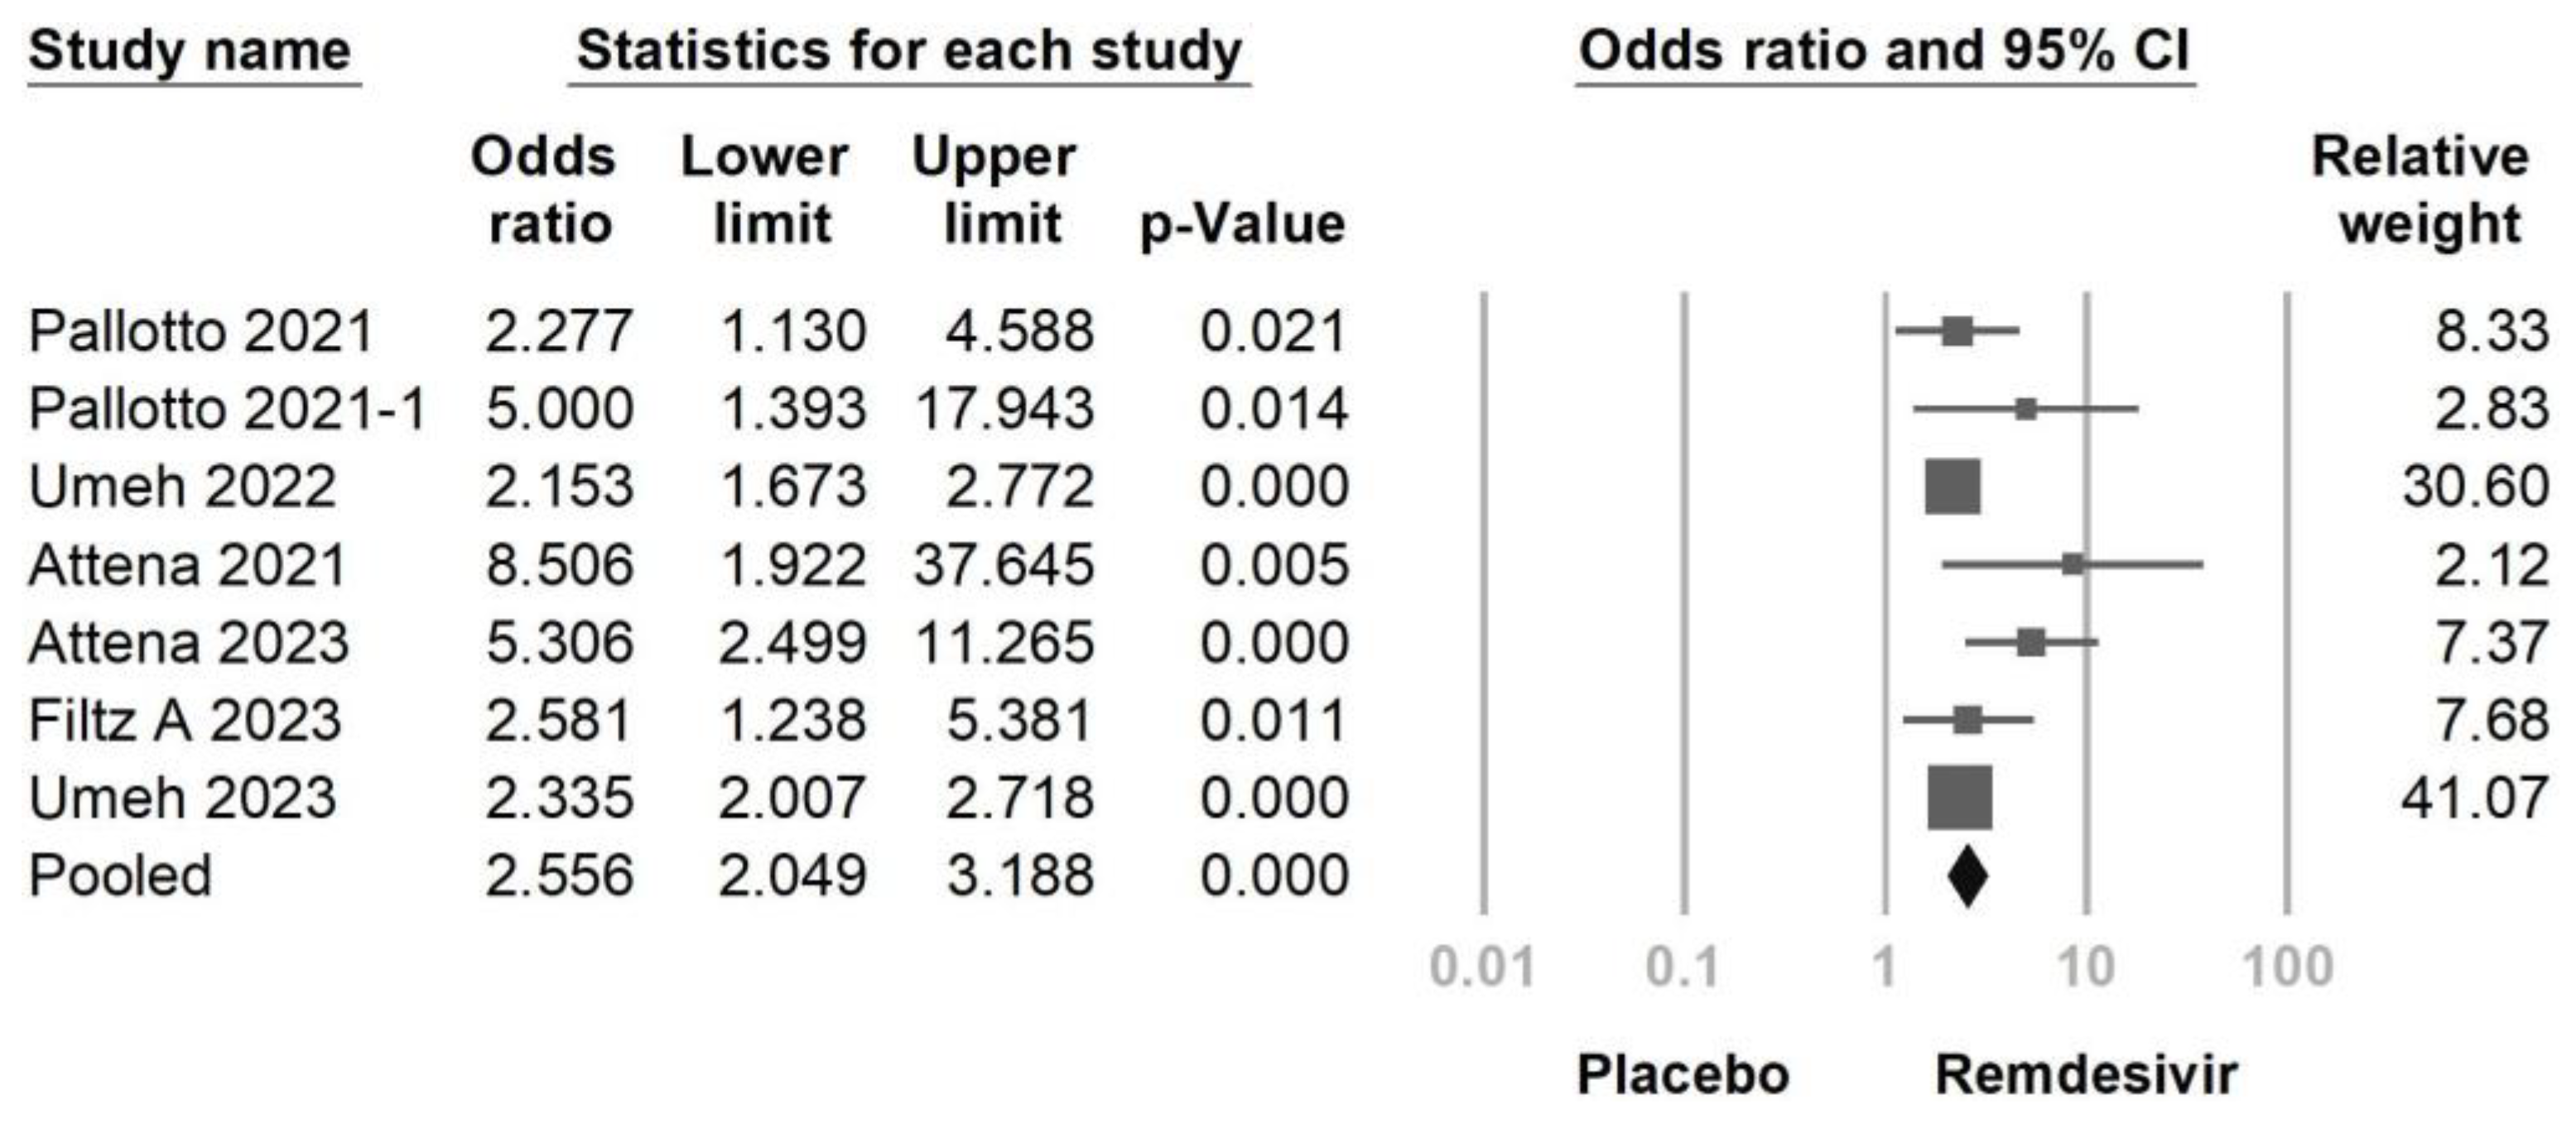
Task: Click the "Remdesivir" axis label
Action: coord(2086,1075)
